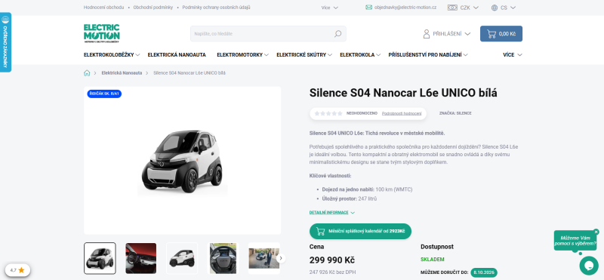This screenshot has width=604, height=280.
Task: Expand the main navigation Více menu
Action: point(513,54)
